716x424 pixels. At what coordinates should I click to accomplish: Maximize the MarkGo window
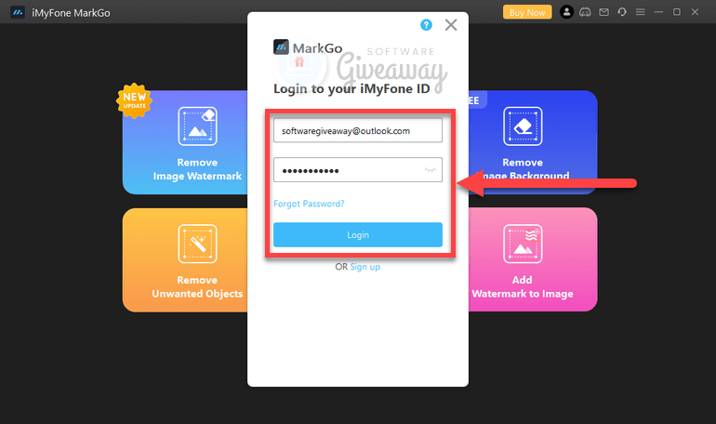[x=677, y=12]
